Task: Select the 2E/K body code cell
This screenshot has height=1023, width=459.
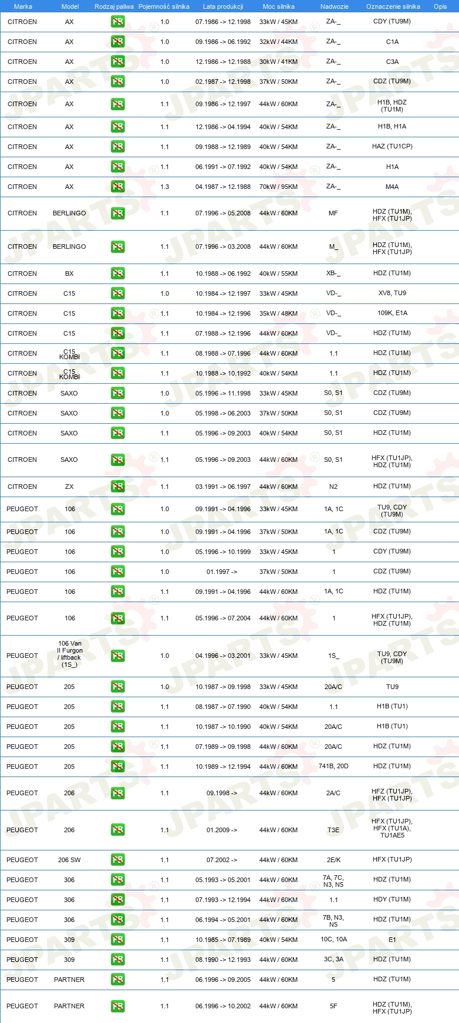Action: [333, 860]
